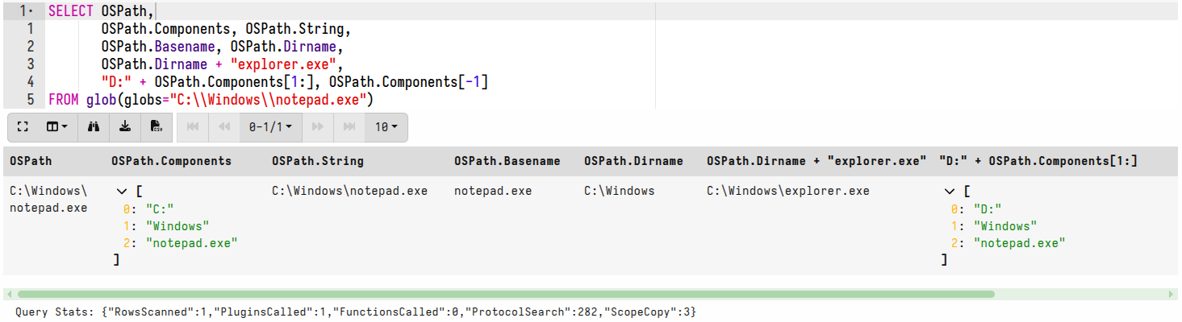1182x322 pixels.
Task: Click the OSPath column header
Action: [31, 161]
